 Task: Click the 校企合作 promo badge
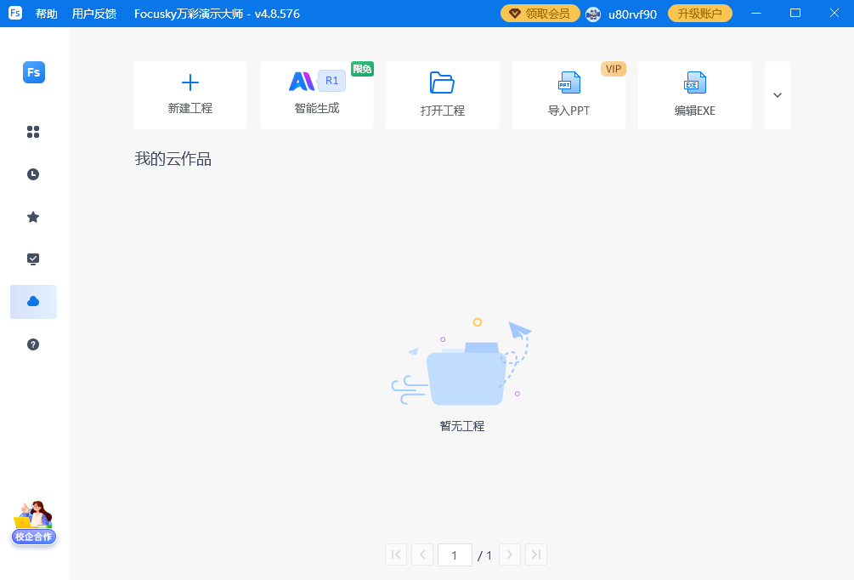tap(34, 522)
